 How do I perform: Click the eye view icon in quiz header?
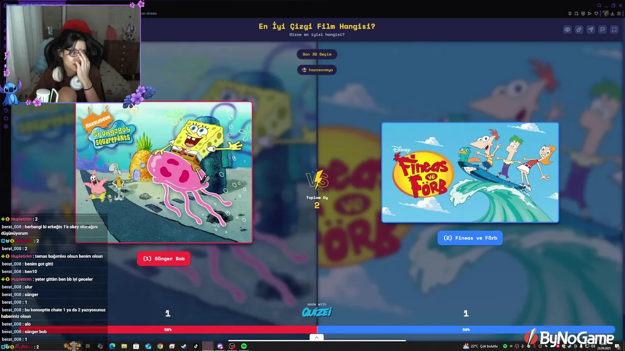pos(567,30)
